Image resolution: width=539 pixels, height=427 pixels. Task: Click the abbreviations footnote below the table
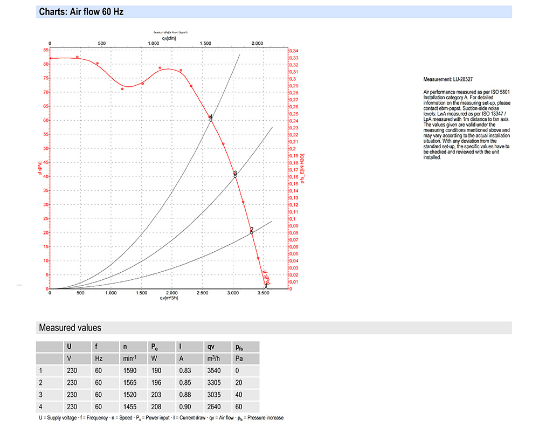pos(161,418)
